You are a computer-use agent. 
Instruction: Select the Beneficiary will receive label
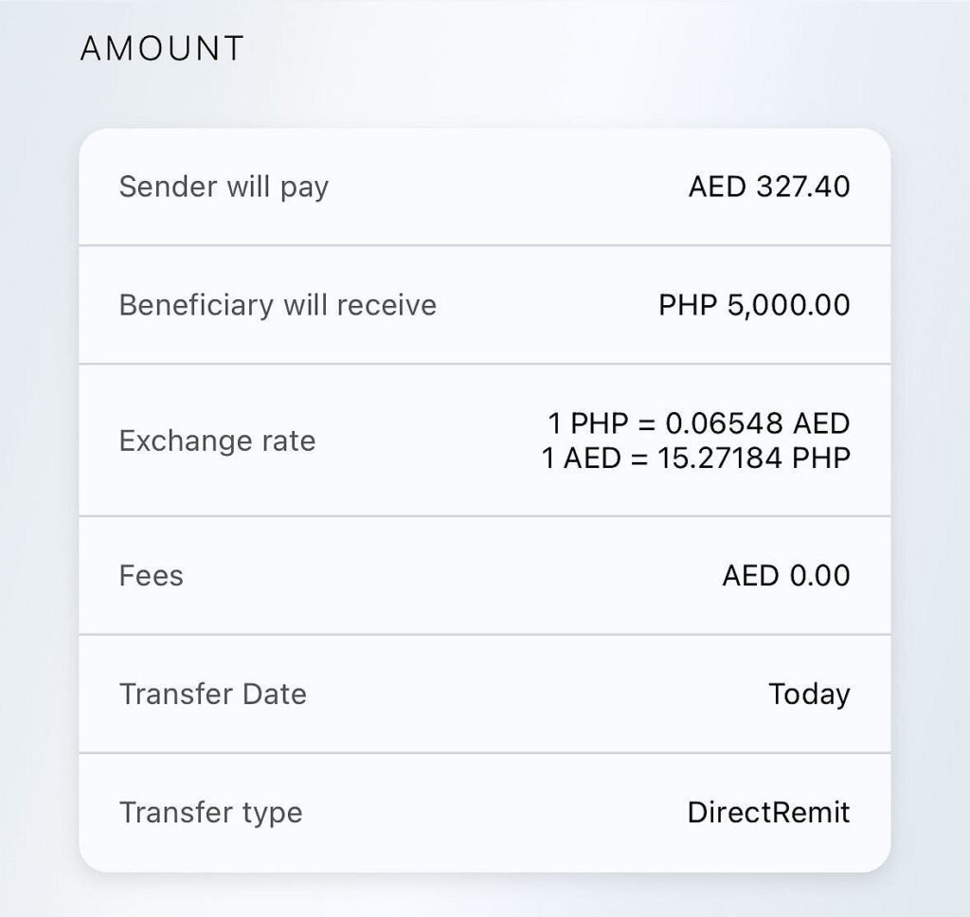click(x=278, y=305)
